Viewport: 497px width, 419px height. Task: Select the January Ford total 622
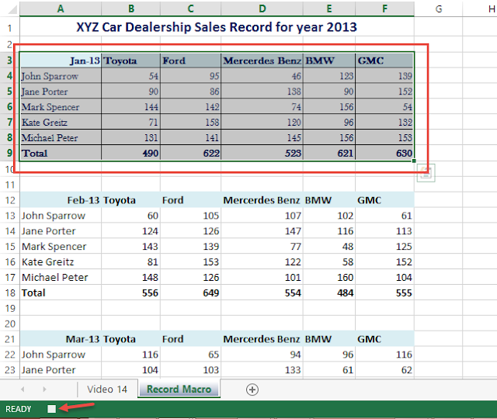[x=190, y=154]
